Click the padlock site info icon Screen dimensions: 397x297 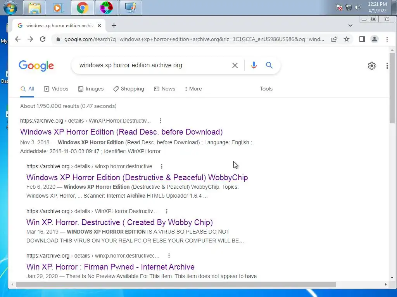click(x=58, y=39)
